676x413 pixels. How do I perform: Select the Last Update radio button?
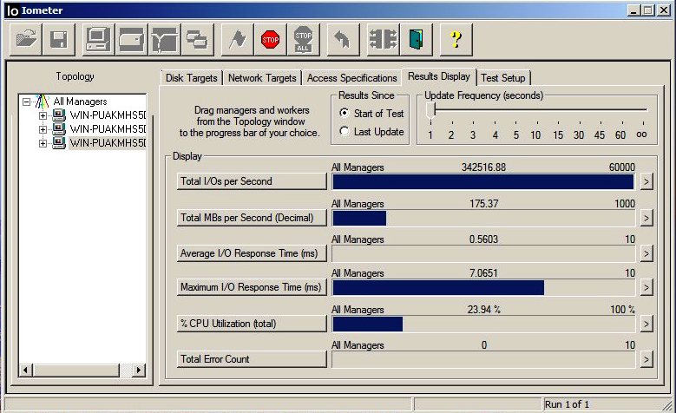(345, 131)
